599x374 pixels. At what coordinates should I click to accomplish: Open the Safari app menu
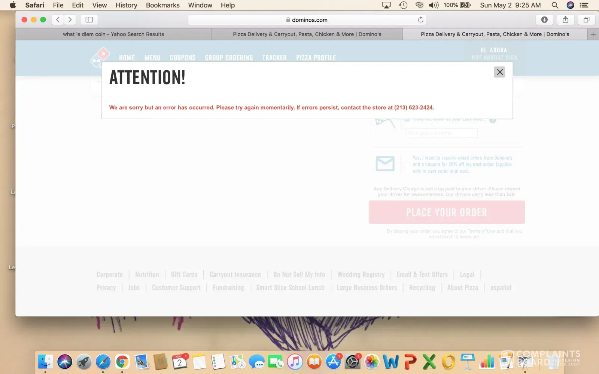[x=35, y=5]
